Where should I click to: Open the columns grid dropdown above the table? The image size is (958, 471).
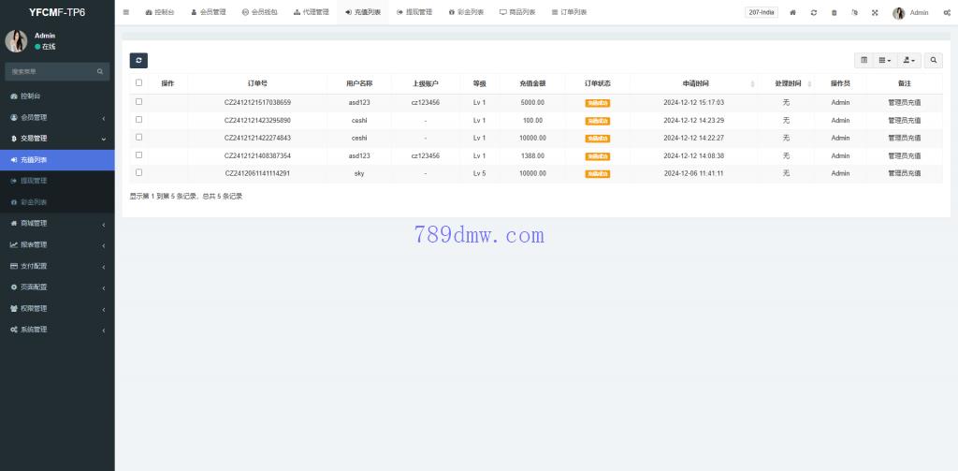point(885,60)
